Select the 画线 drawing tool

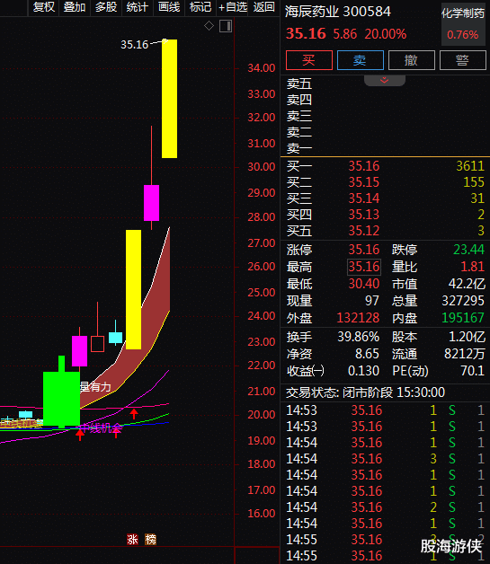[169, 7]
